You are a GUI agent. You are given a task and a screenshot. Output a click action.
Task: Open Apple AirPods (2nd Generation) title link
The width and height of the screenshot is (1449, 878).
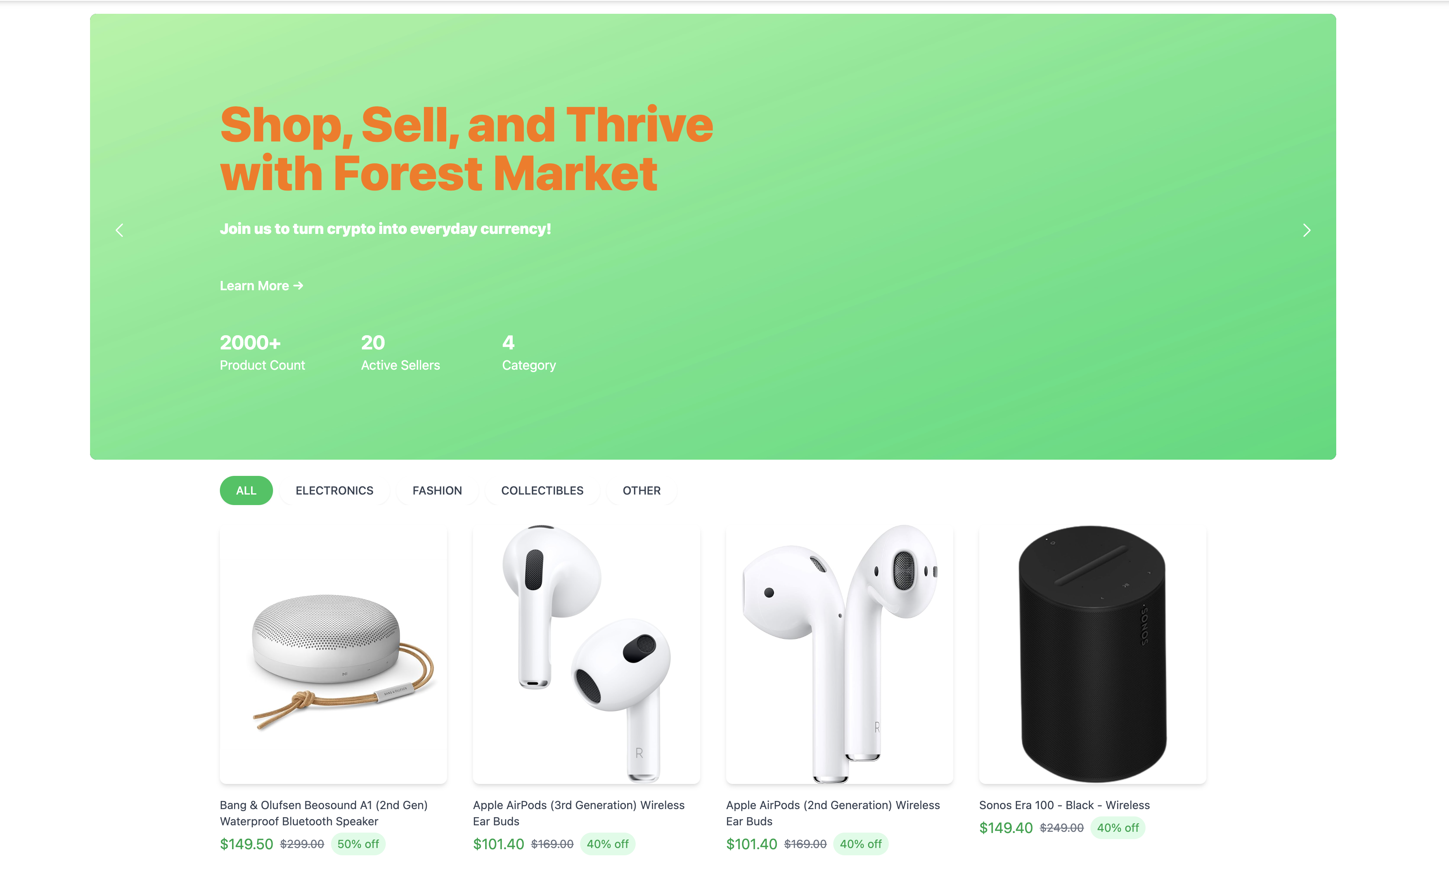coord(833,813)
